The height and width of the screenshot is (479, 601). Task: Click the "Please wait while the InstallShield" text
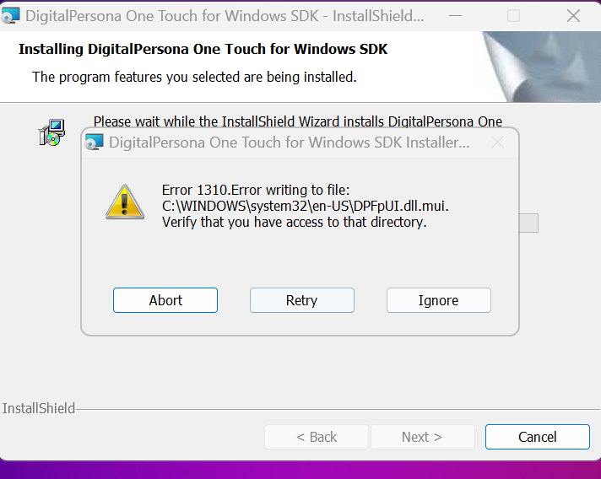point(298,121)
